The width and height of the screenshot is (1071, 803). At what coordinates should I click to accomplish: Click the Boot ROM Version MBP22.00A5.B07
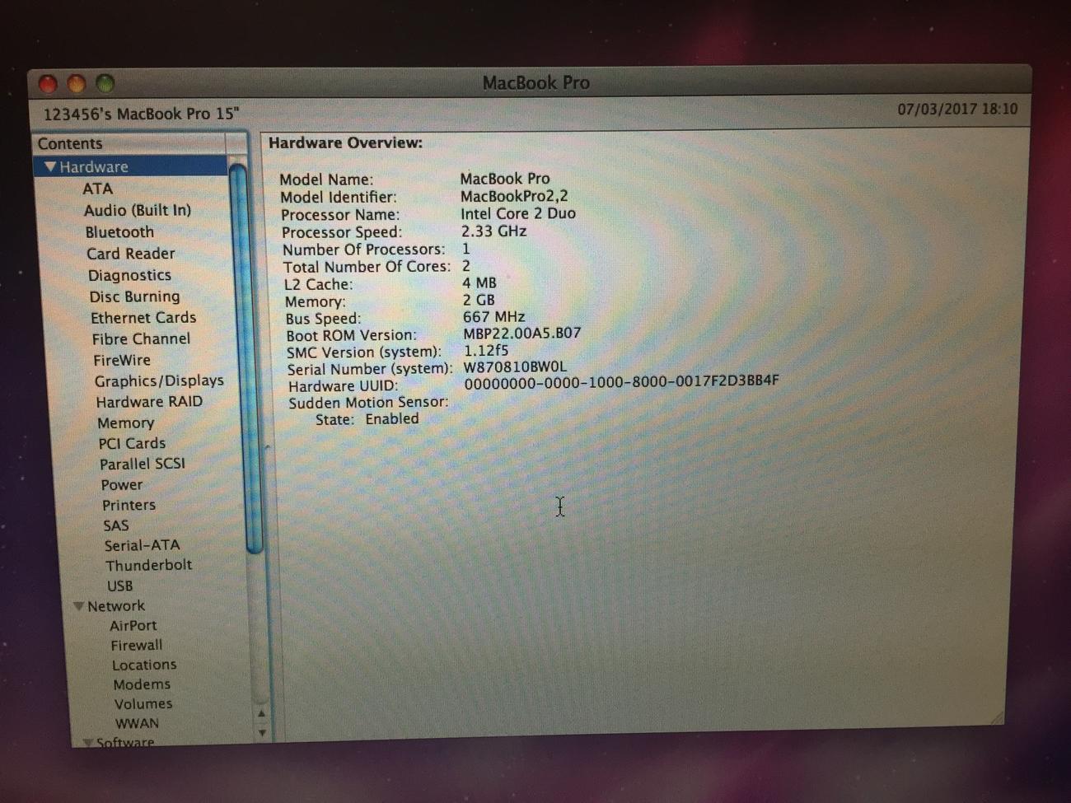522,334
